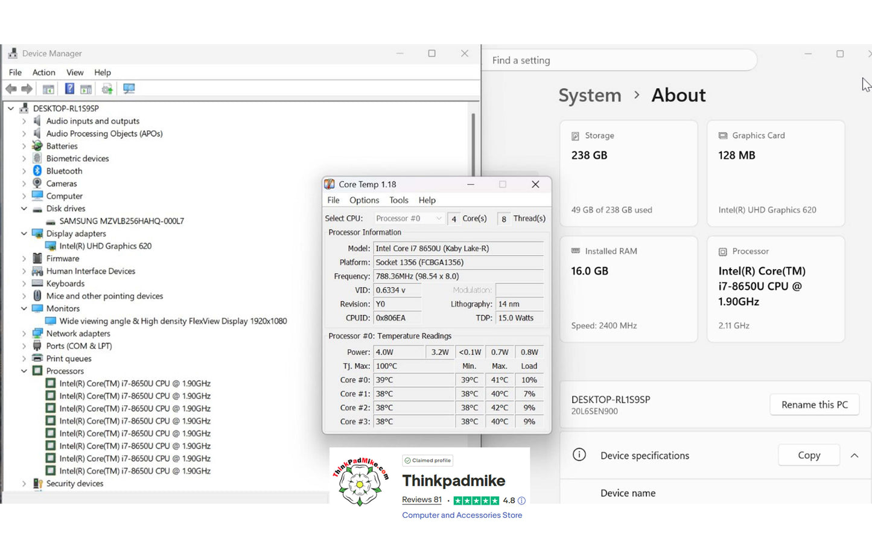Image resolution: width=872 pixels, height=548 pixels.
Task: Click the Security devices category icon
Action: (37, 483)
